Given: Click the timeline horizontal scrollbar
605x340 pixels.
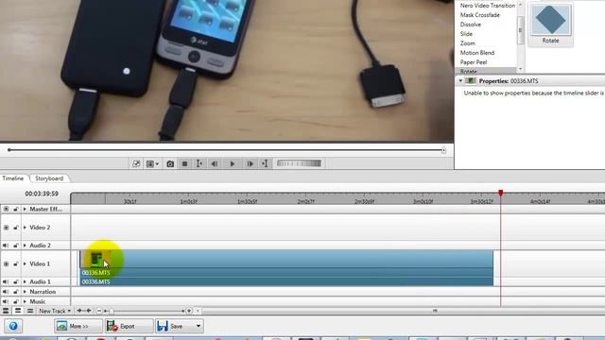Looking at the screenshot, I should (x=404, y=311).
